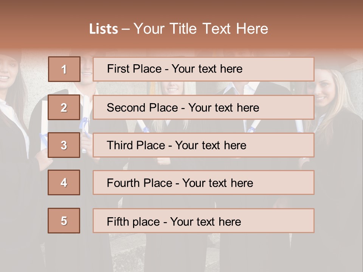Click the Third Place text bar
The image size is (363, 272).
203,145
